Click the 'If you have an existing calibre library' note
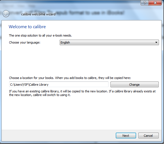 [82, 93]
